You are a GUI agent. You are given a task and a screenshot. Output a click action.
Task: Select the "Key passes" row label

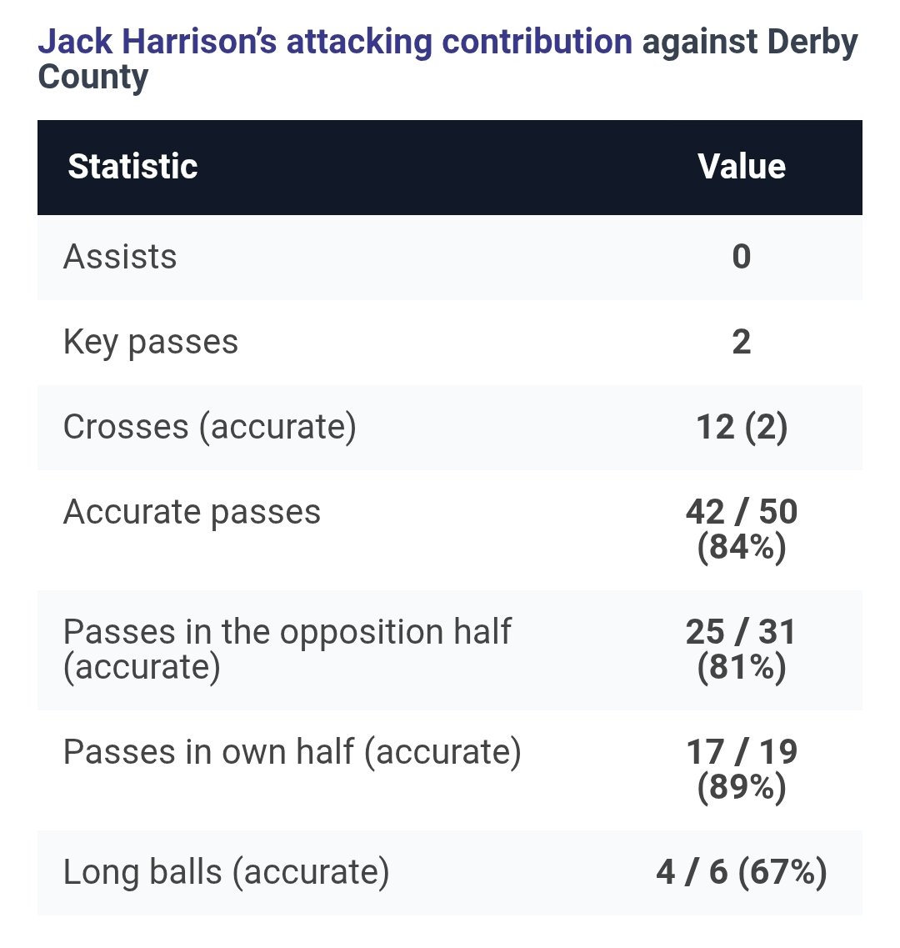(x=151, y=342)
